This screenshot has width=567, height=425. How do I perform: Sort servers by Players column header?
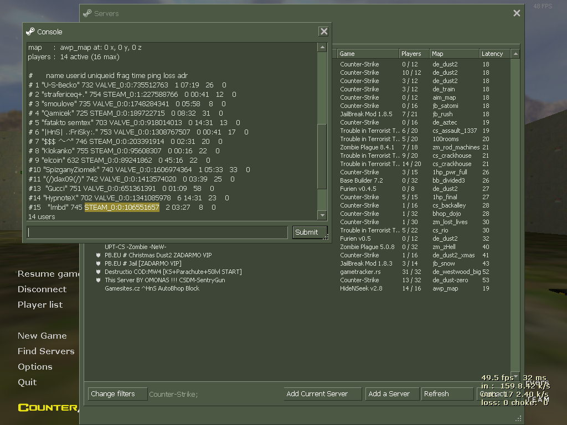[x=414, y=54]
